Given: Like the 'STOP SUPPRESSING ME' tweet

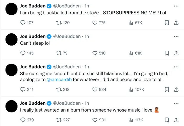Looking at the screenshot, I should 95,23.
